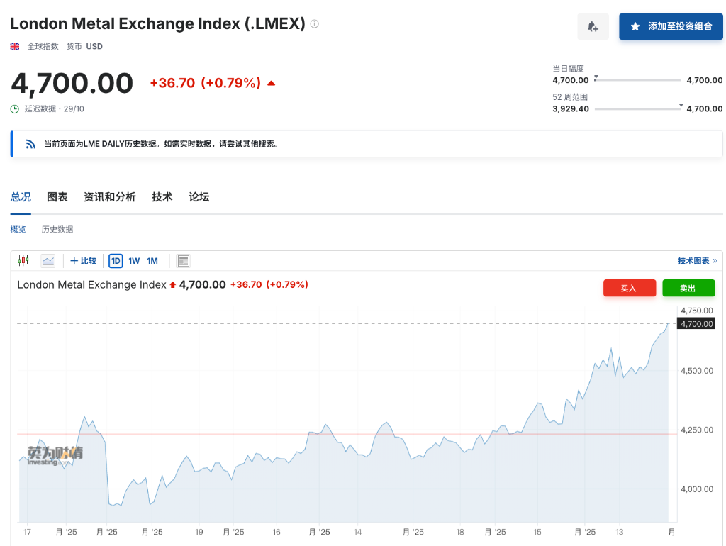Click the 全球指数 label
The width and height of the screenshot is (726, 546).
tap(43, 46)
